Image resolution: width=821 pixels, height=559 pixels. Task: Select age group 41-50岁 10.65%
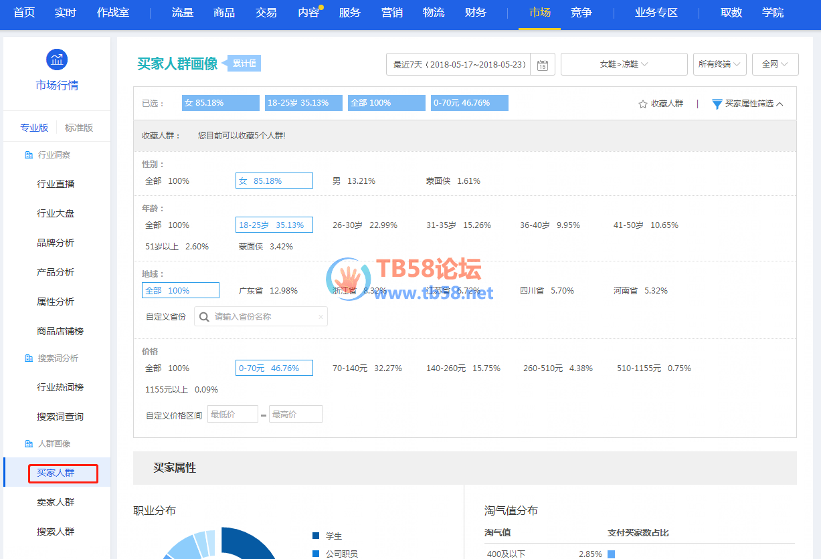click(x=646, y=225)
